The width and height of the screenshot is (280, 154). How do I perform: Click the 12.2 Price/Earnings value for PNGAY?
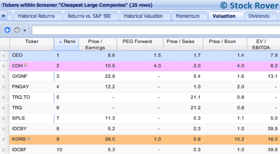110,87
